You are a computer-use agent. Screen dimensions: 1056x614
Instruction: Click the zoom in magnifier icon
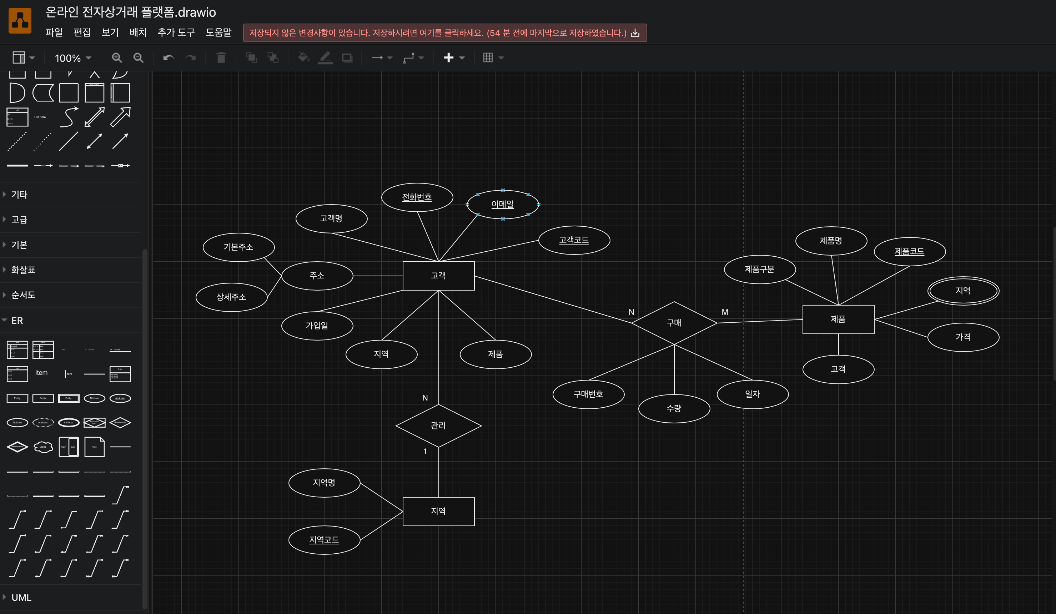pyautogui.click(x=116, y=58)
